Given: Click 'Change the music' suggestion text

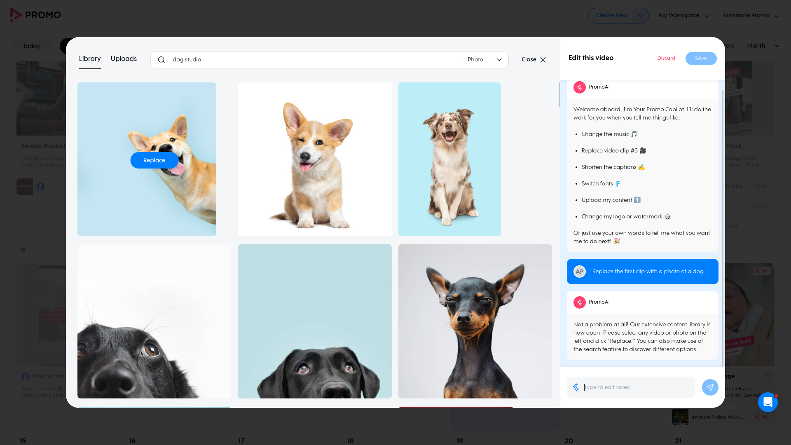Looking at the screenshot, I should (609, 134).
